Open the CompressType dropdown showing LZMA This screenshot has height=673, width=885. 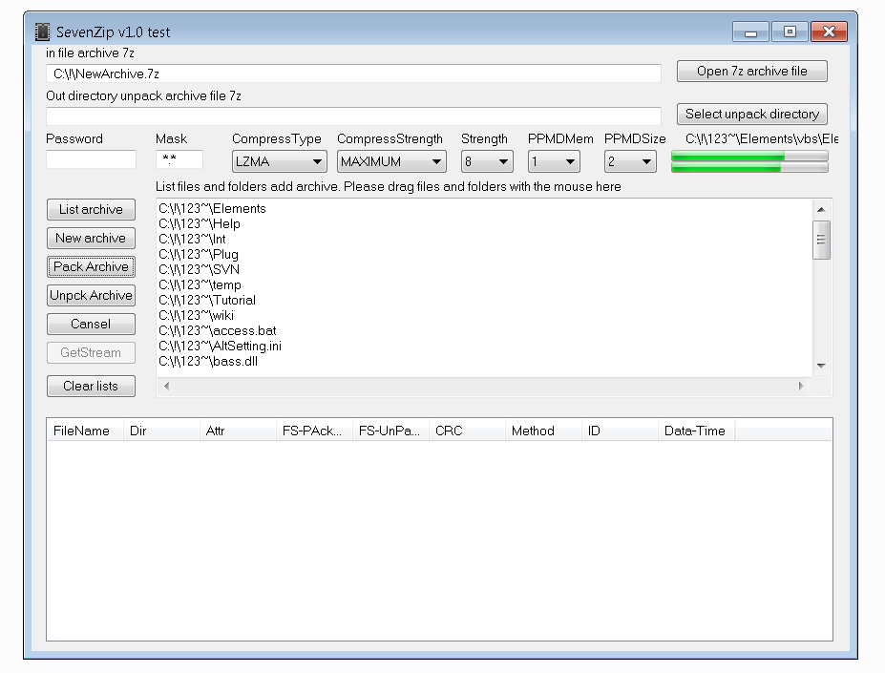pyautogui.click(x=280, y=161)
